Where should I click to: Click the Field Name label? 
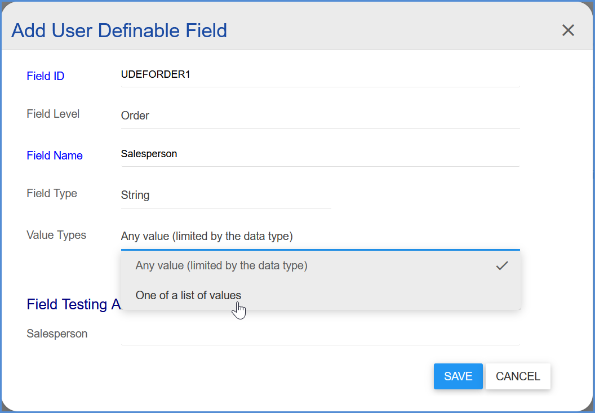pyautogui.click(x=55, y=156)
